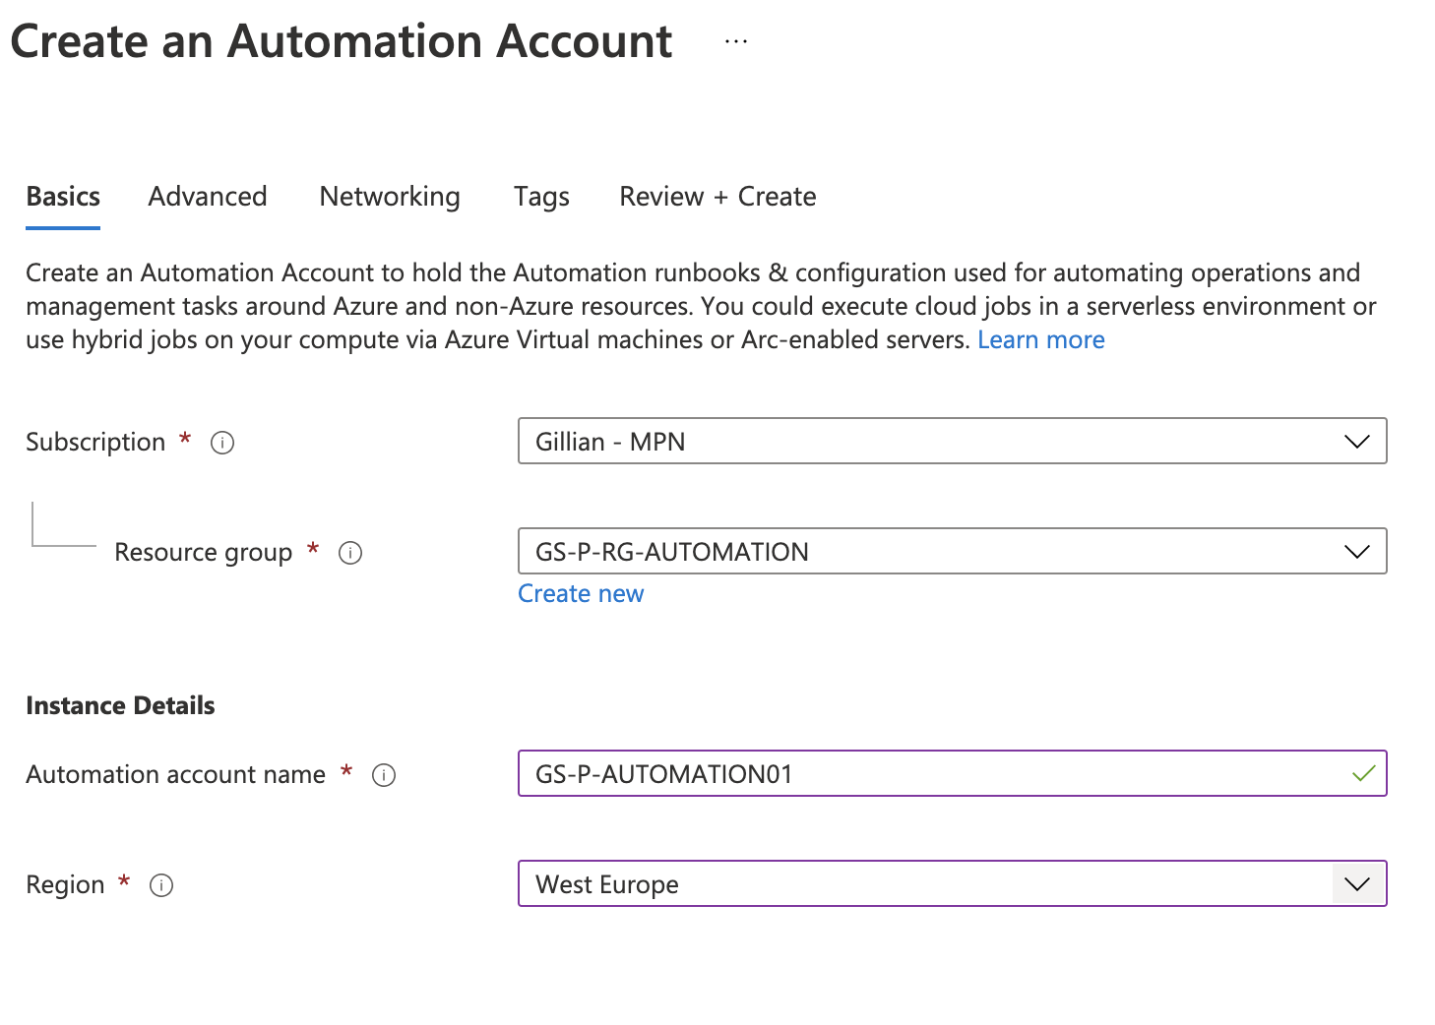This screenshot has width=1435, height=1025.
Task: Click the Resource group info icon
Action: tap(350, 553)
